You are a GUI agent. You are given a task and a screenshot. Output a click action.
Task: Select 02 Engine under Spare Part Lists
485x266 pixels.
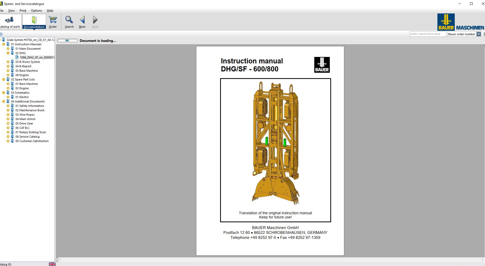(22, 88)
